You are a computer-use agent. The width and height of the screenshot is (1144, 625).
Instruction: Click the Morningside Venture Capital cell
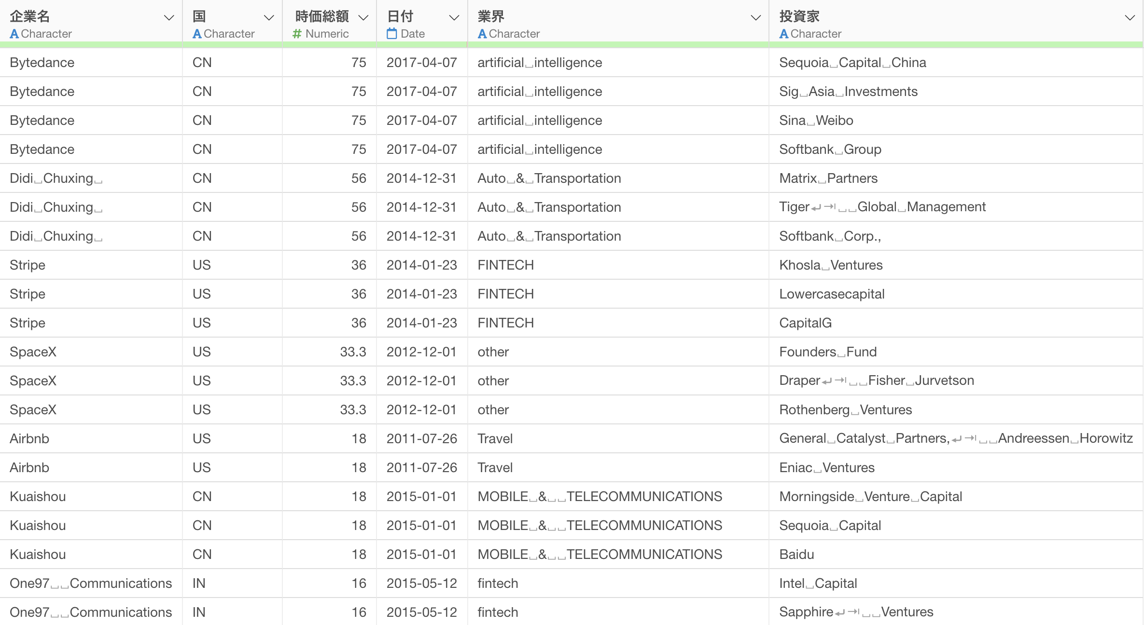point(956,497)
